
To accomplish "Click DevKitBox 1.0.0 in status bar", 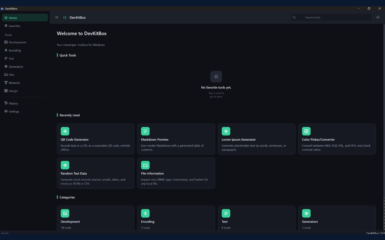I will coord(376,233).
